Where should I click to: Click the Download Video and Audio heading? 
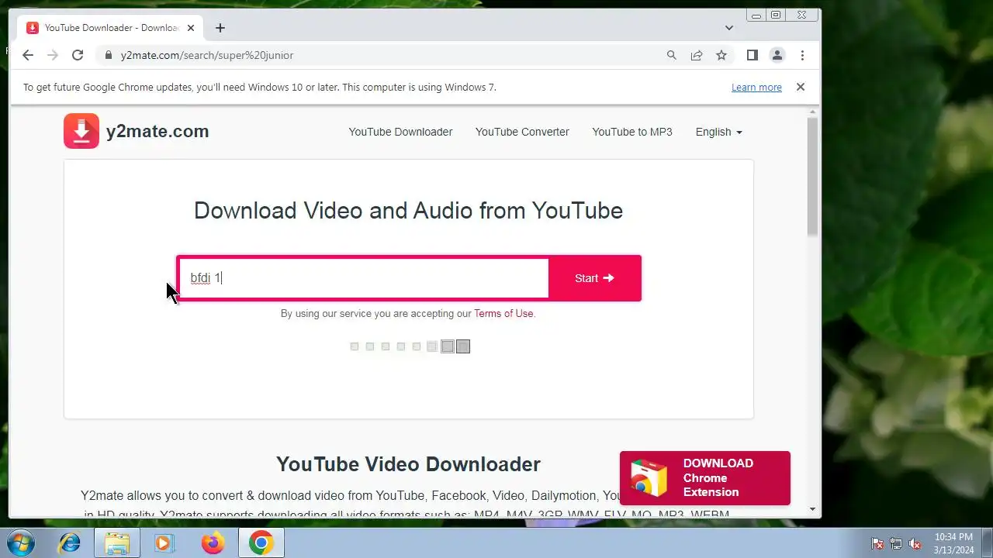[x=408, y=210]
